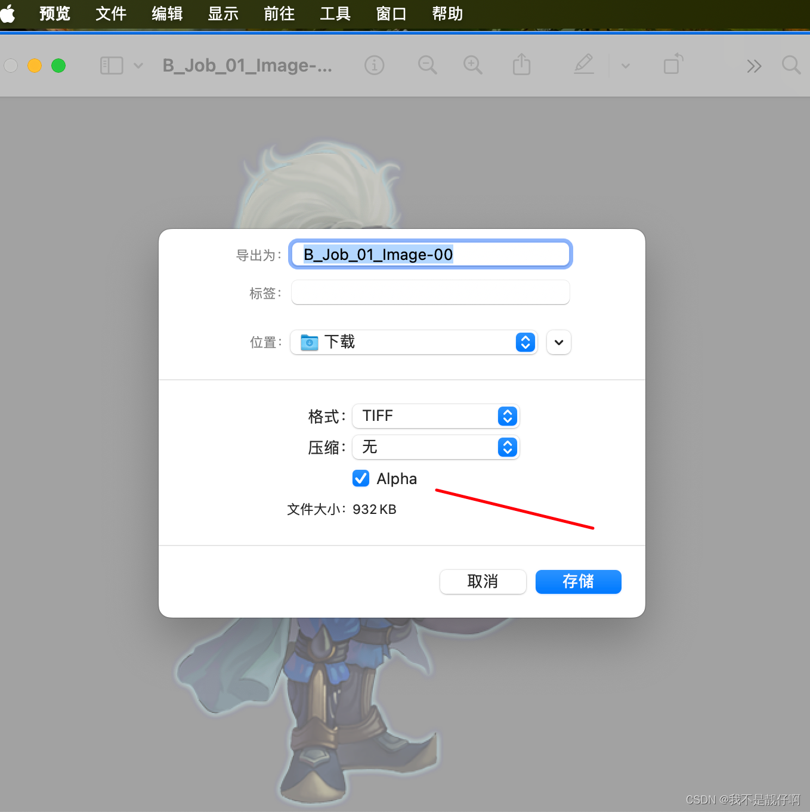Show more toolbar items double chevron

754,66
